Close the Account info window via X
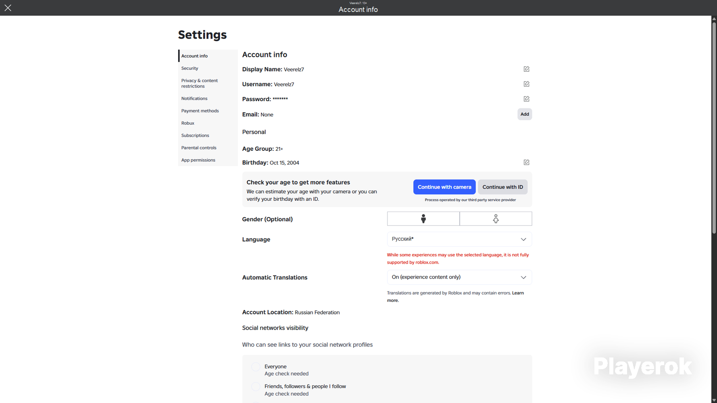This screenshot has height=403, width=717. (x=8, y=8)
